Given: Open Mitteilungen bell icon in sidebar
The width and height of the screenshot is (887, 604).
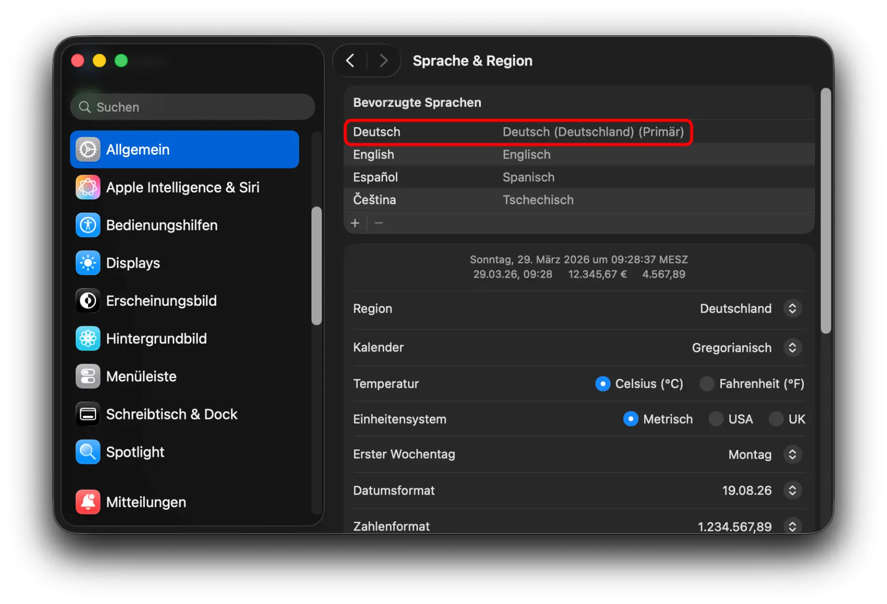Looking at the screenshot, I should pos(88,502).
